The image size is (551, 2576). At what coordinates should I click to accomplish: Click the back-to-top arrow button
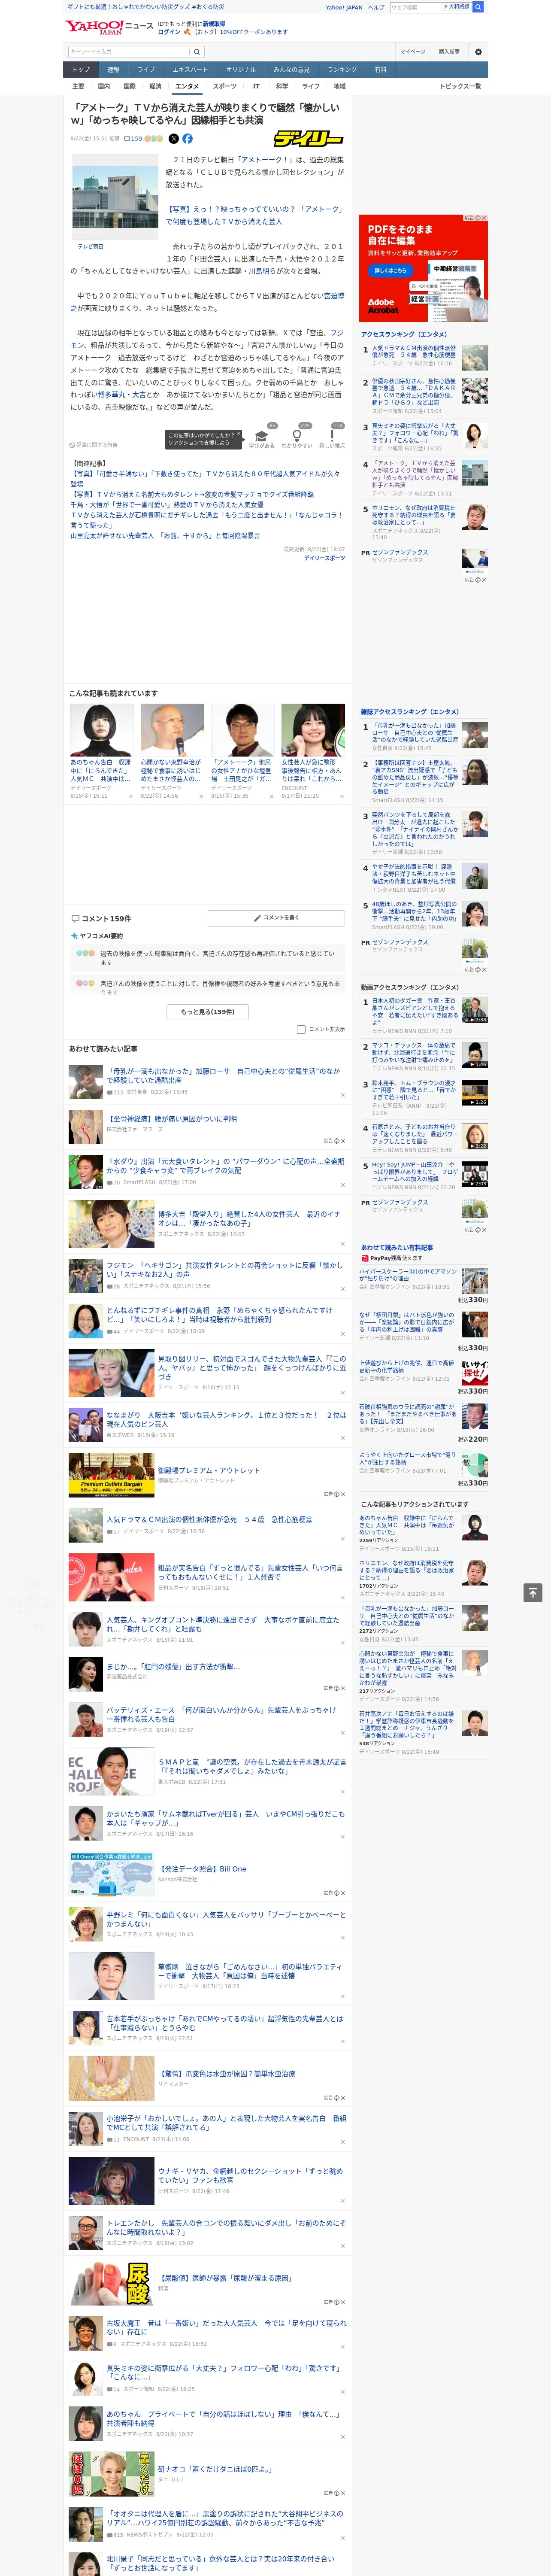coord(533,1592)
